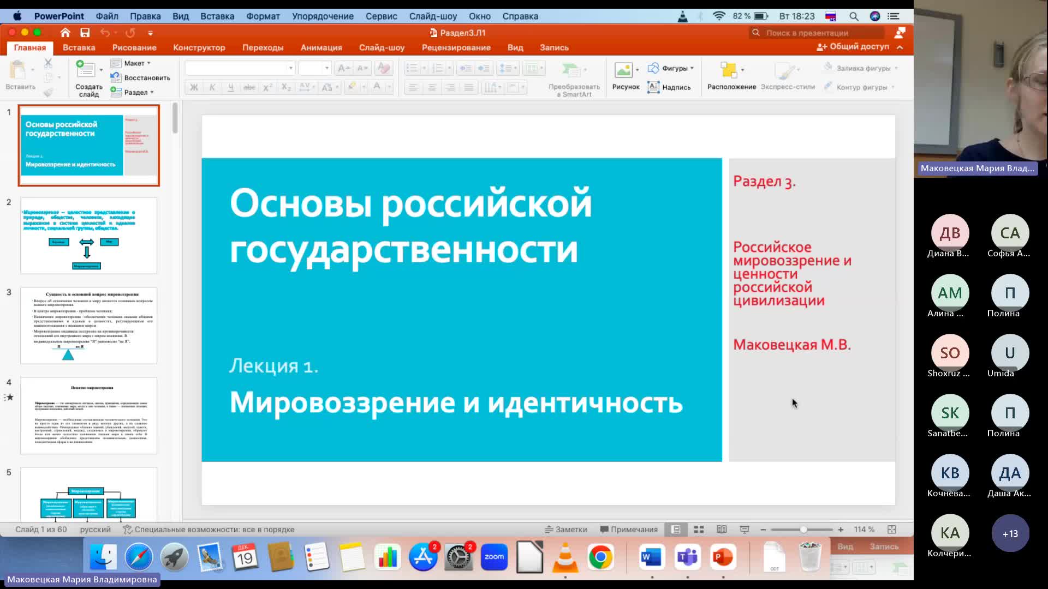Click the Вставить paste clipboard icon
1048x589 pixels.
pos(18,70)
